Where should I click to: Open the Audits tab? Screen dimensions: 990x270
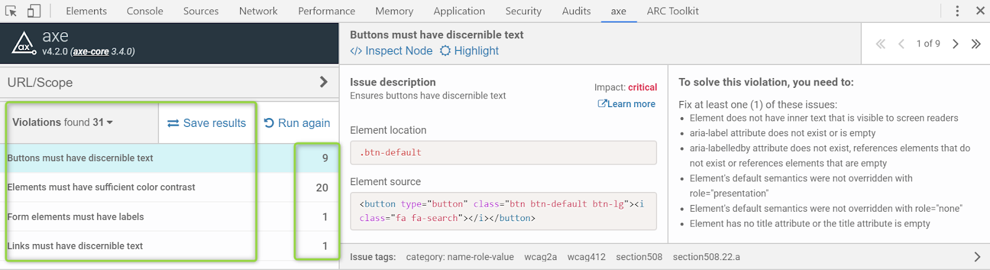click(576, 11)
